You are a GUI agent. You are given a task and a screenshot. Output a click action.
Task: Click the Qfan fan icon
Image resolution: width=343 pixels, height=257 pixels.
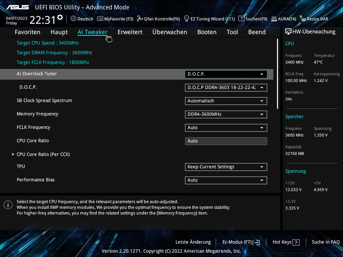point(140,19)
